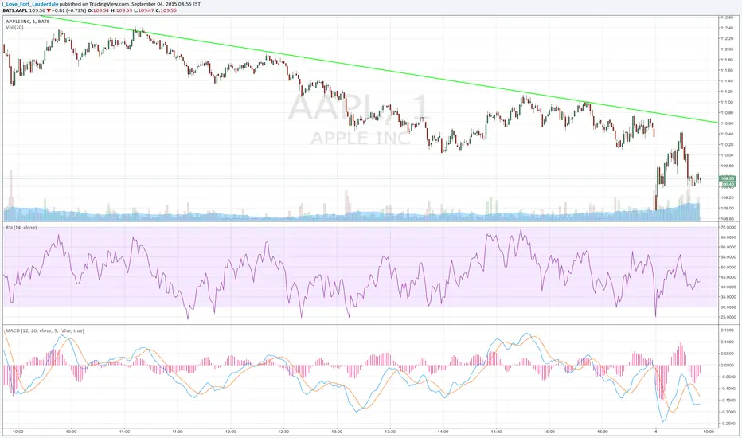Click the 12:30 time axis label
The height and width of the screenshot is (438, 742).
tap(284, 432)
